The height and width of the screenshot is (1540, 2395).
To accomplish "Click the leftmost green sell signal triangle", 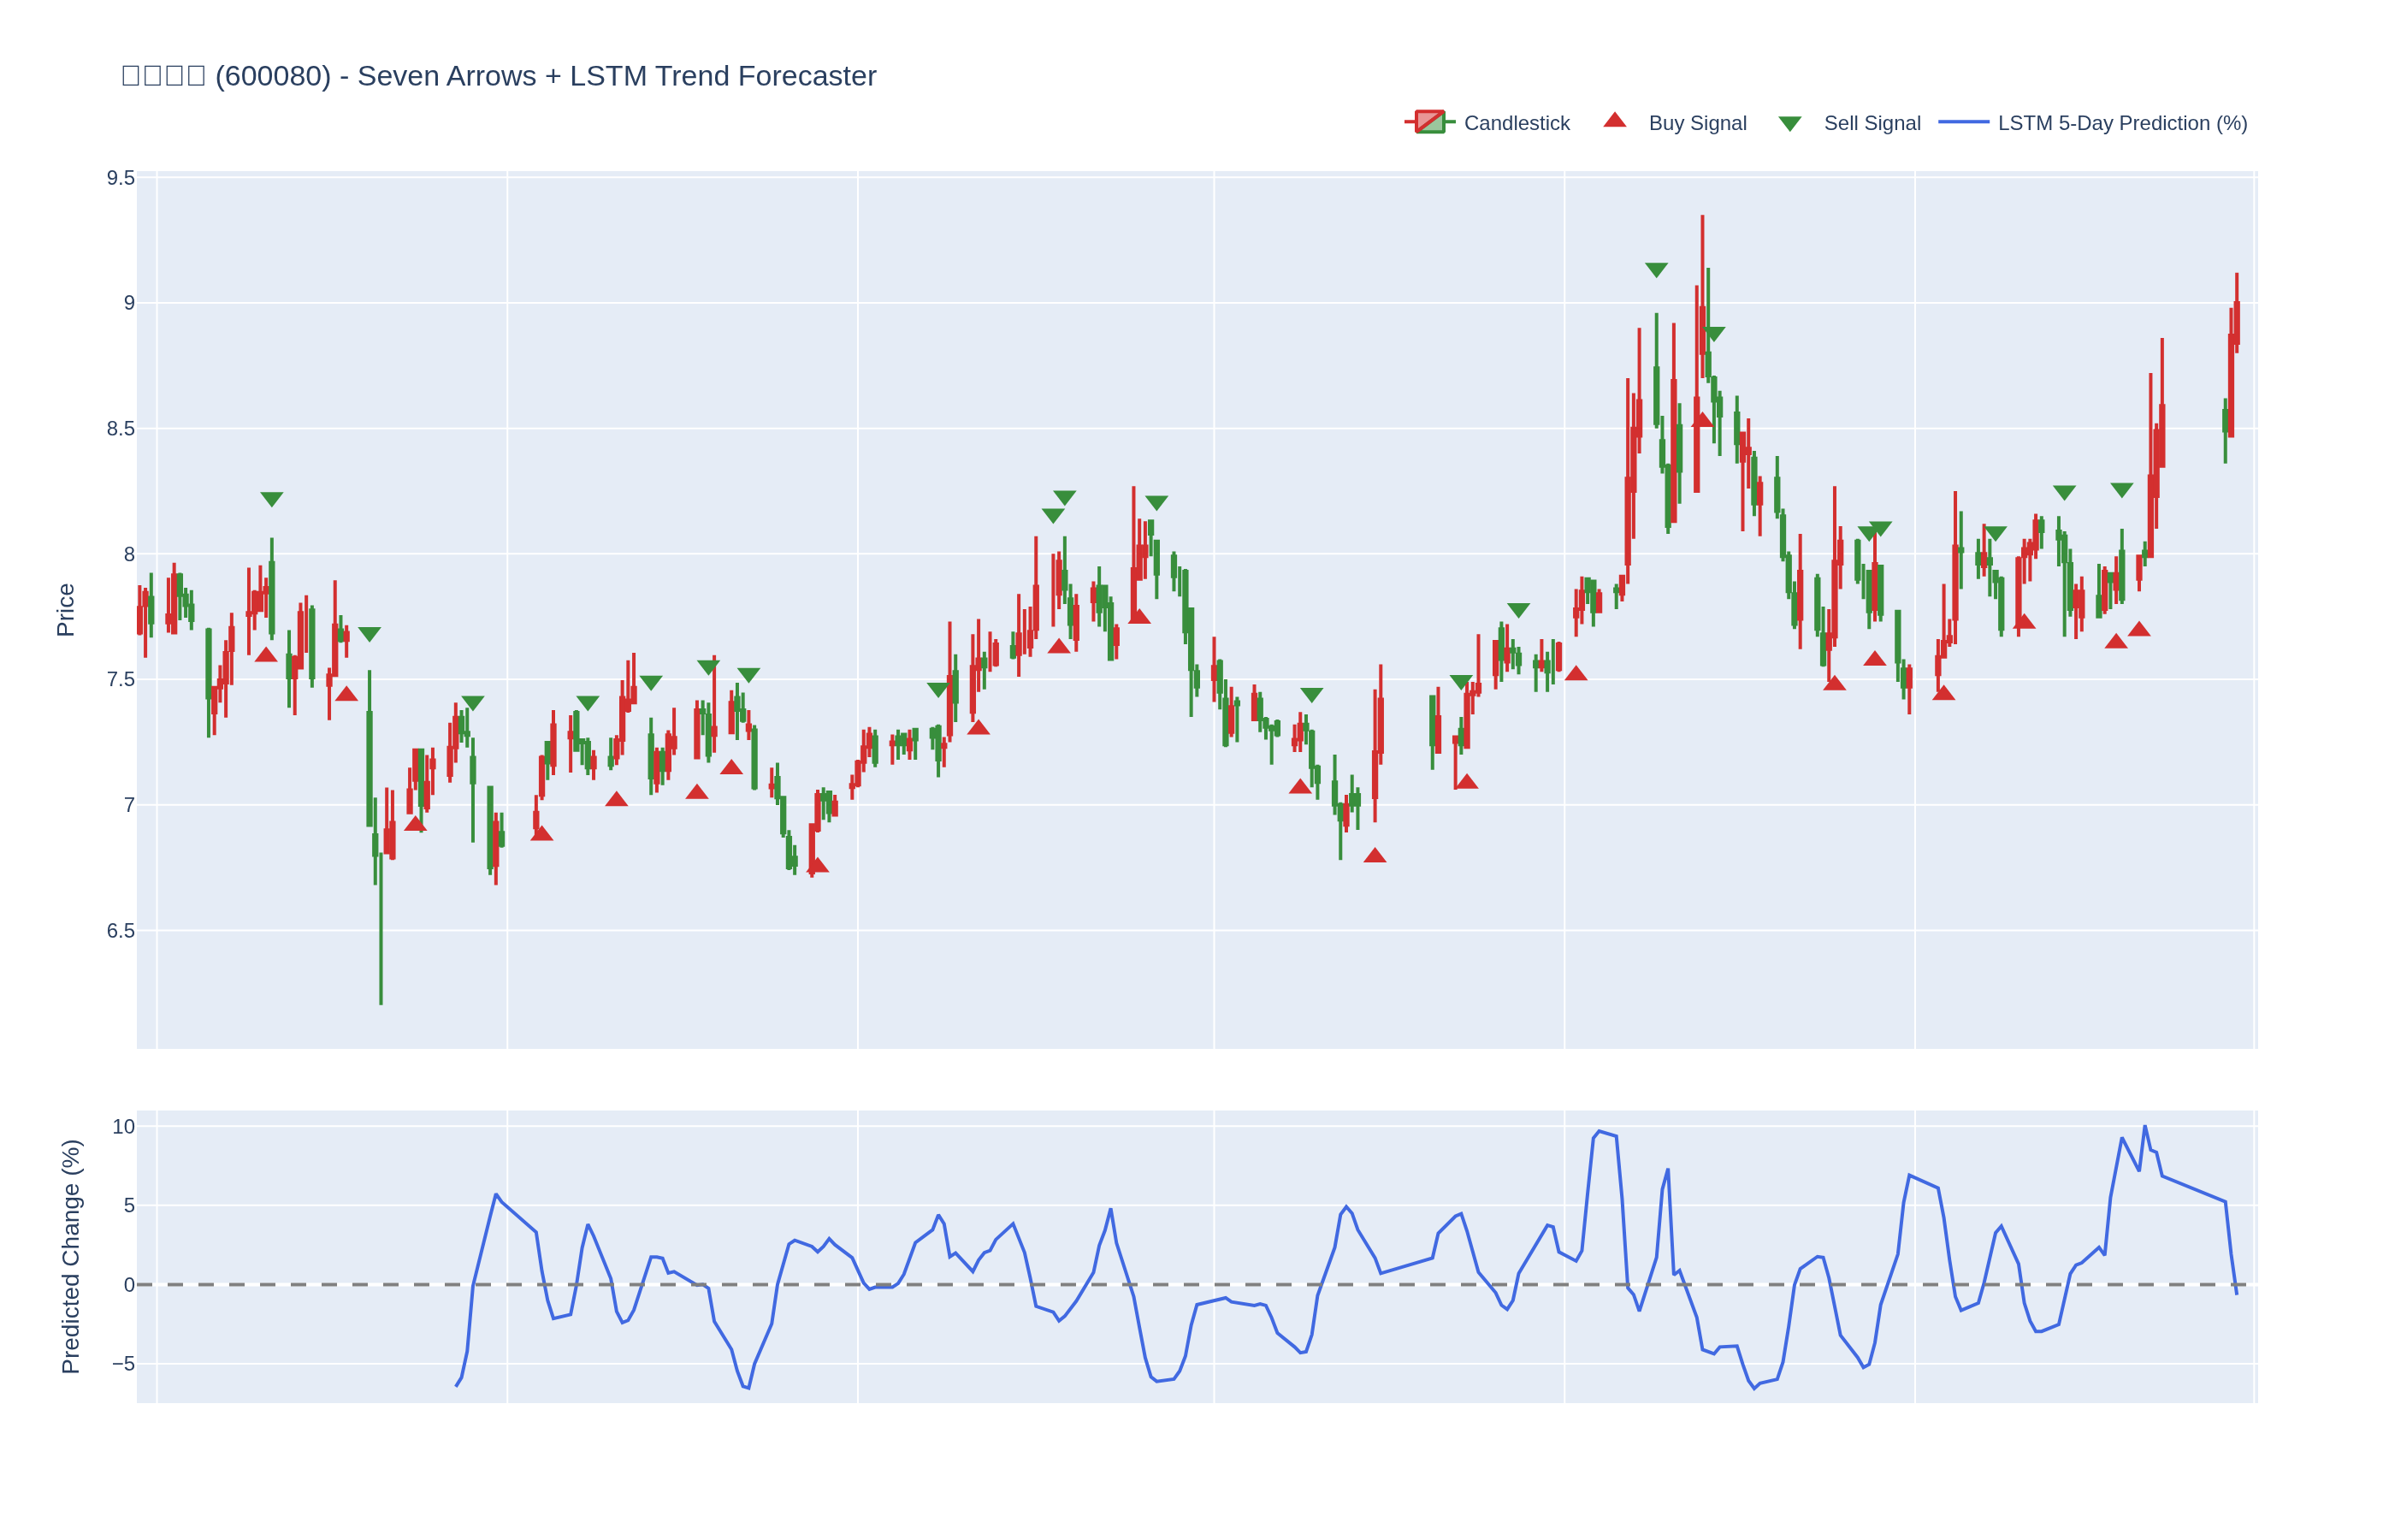I will pos(272,499).
